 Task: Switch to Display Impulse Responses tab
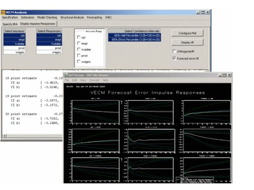[x=38, y=24]
